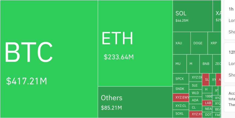Select the XRP tile

pyautogui.click(x=214, y=43)
